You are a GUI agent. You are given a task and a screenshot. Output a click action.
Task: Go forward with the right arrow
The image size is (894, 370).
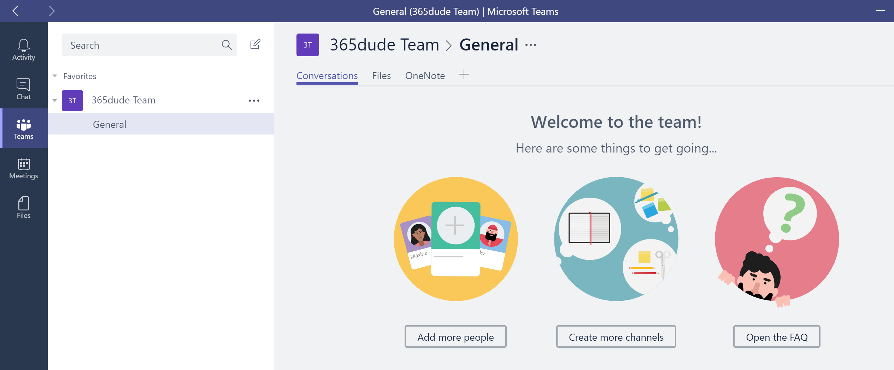52,11
